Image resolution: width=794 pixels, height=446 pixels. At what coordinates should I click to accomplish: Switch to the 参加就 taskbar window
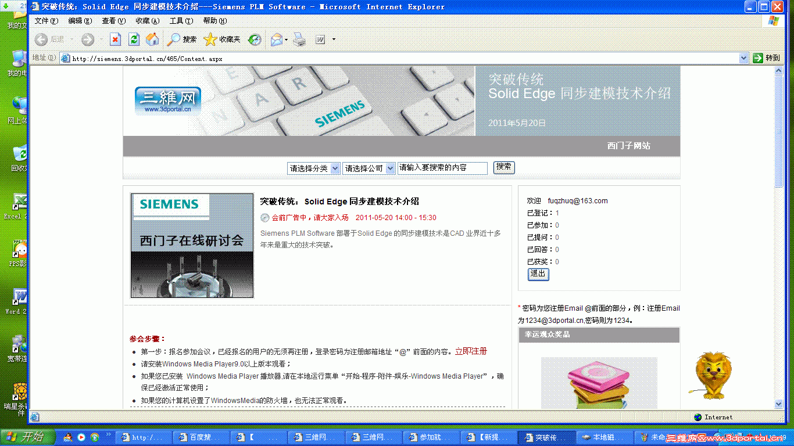[x=431, y=437]
